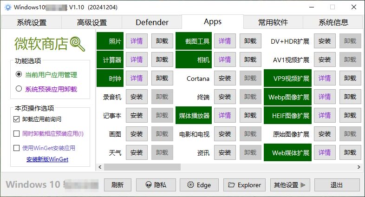Install 天气 with 安装 button
Screen dimensions: 365x197
tap(137, 152)
